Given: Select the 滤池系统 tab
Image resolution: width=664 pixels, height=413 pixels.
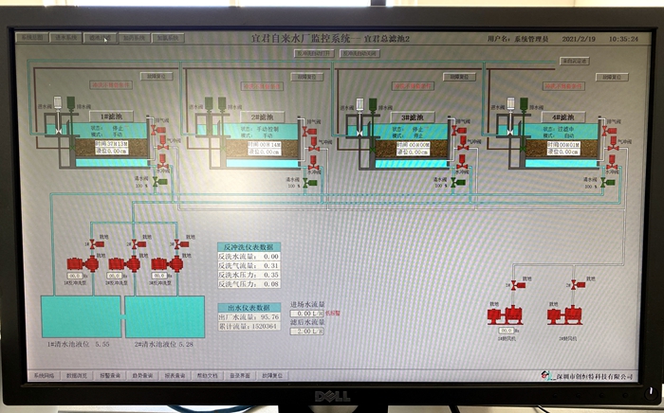Looking at the screenshot, I should (100, 38).
